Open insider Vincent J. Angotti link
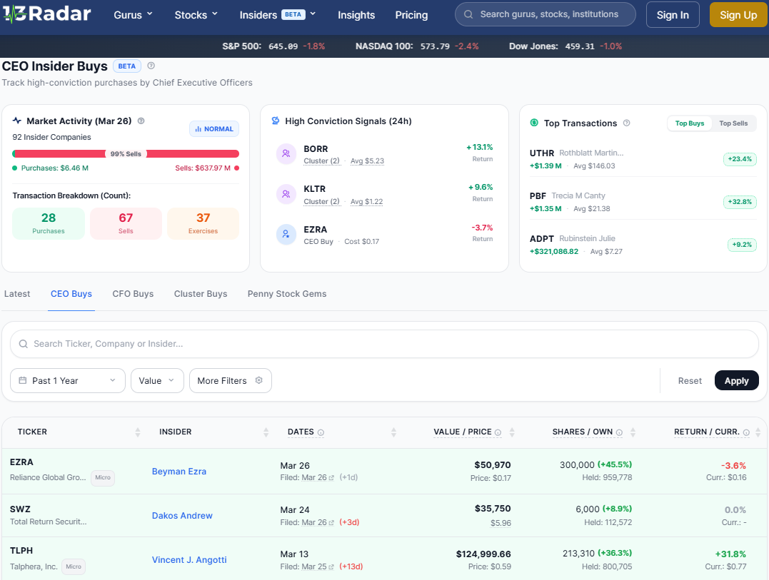The width and height of the screenshot is (769, 580). point(189,559)
